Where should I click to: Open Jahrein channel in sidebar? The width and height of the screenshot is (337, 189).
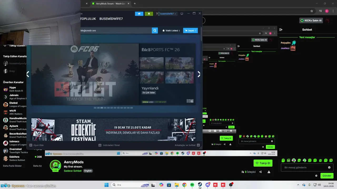click(15, 97)
